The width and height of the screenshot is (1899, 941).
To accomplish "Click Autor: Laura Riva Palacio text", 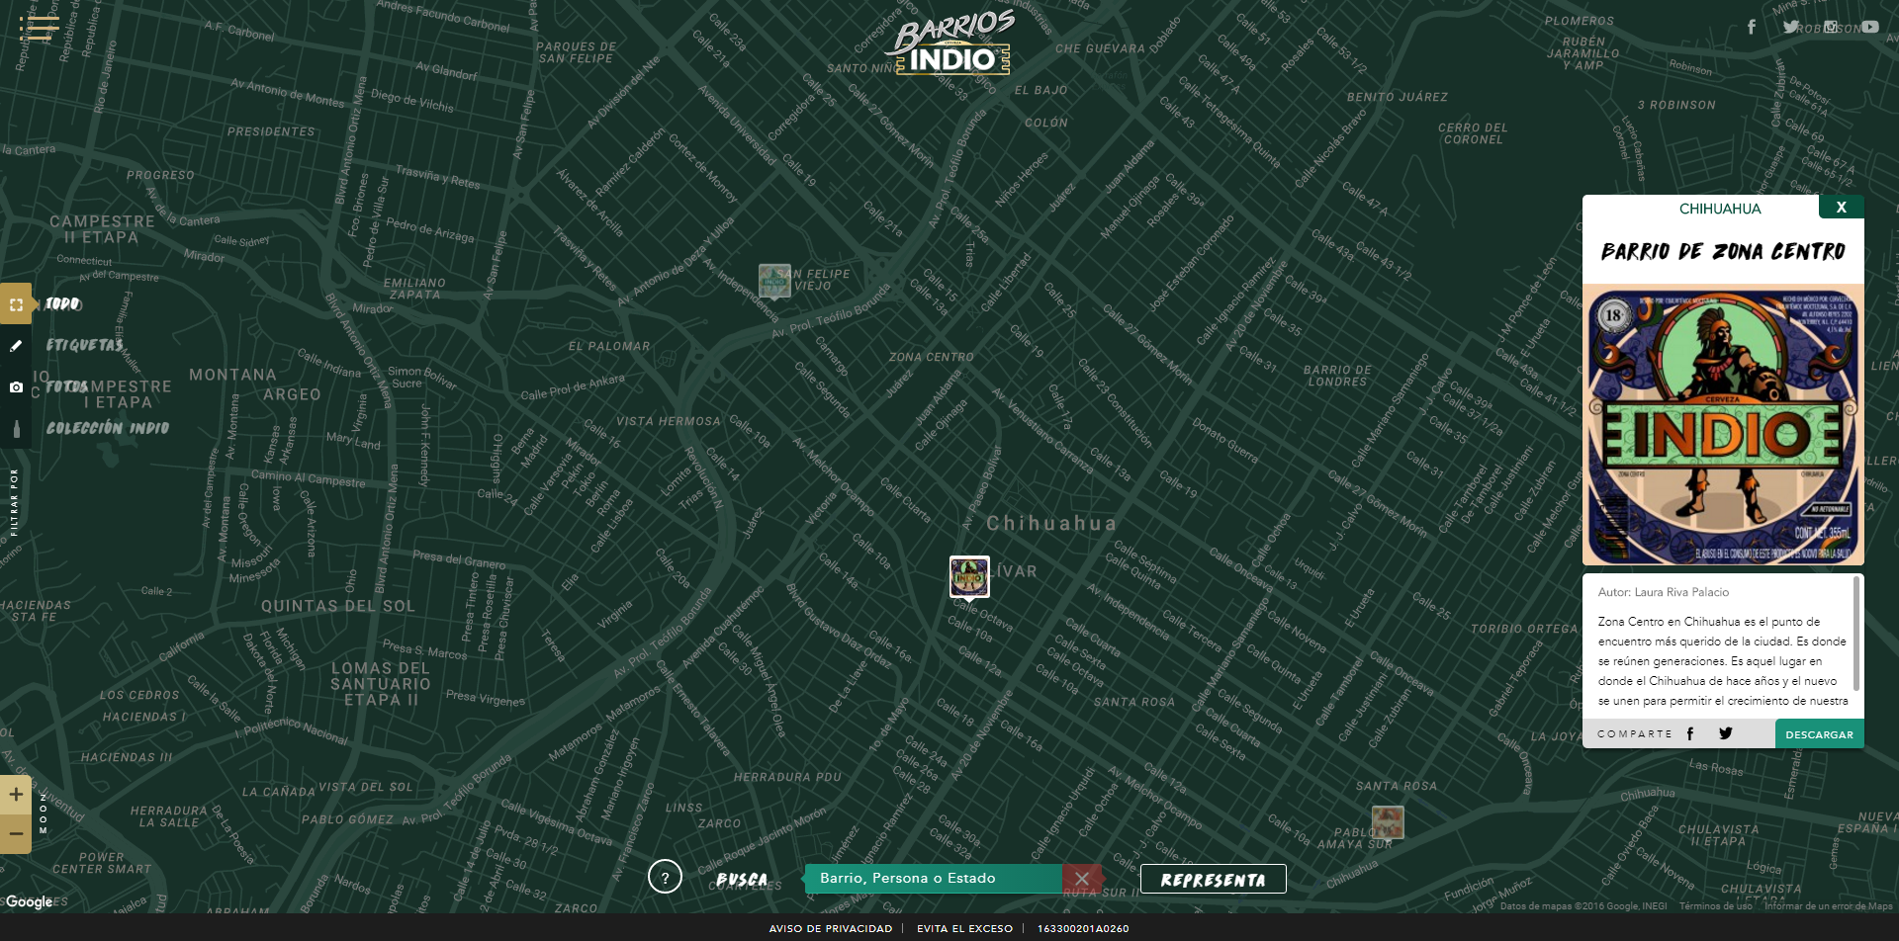I will [x=1664, y=592].
